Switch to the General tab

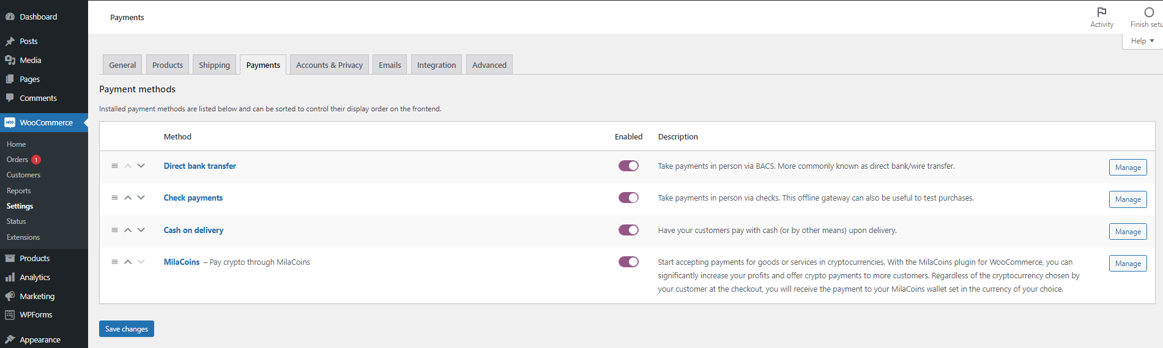(122, 65)
